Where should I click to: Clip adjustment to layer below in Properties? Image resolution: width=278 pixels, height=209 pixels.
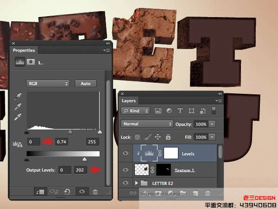click(40, 192)
